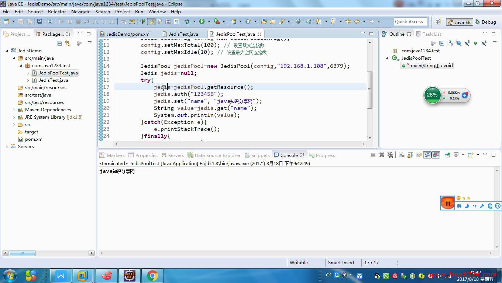Toggle Link with Editor in Package Explorer
502x283 pixels.
(x=68, y=43)
